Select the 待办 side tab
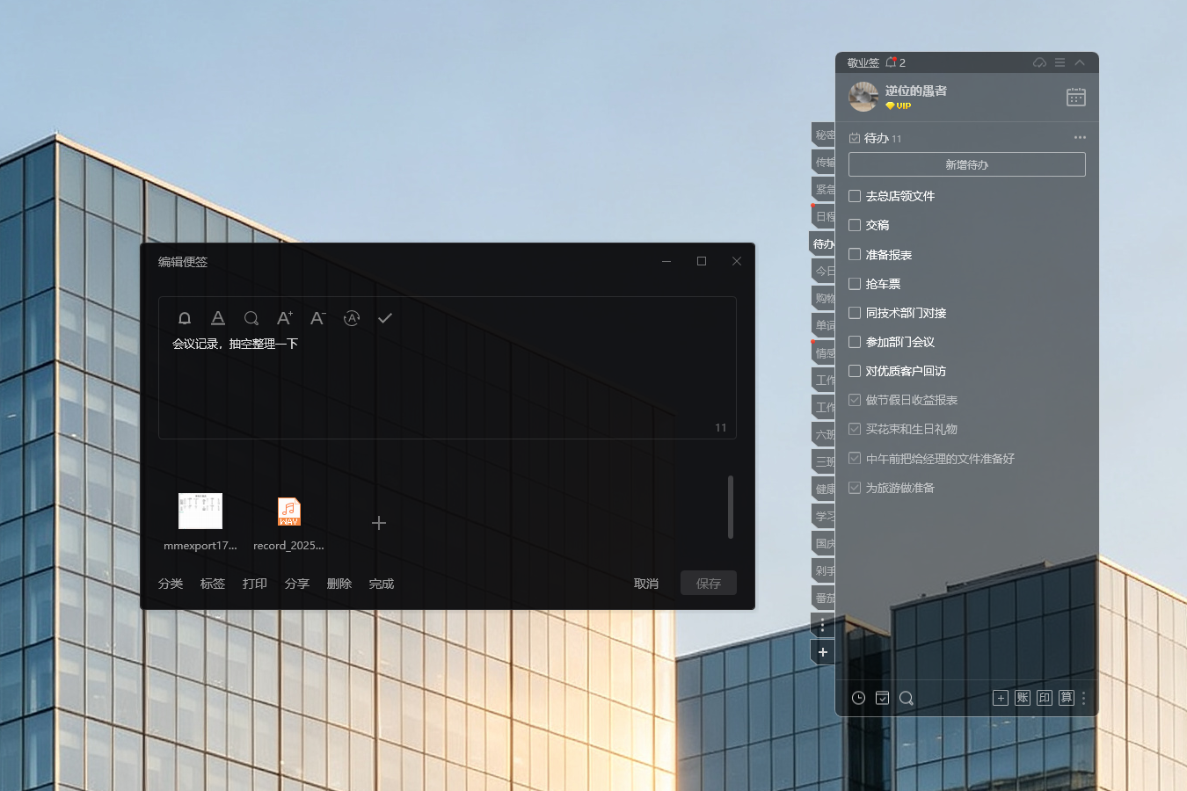Image resolution: width=1187 pixels, height=791 pixels. point(823,243)
